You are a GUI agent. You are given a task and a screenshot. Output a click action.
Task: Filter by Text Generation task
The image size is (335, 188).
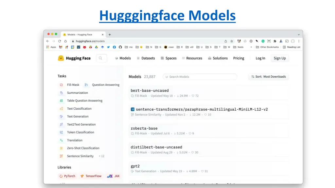[x=74, y=117]
